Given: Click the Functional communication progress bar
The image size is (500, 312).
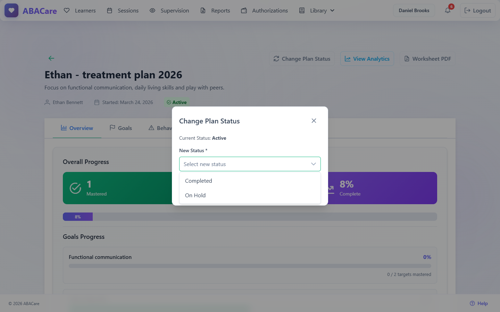Looking at the screenshot, I should pyautogui.click(x=250, y=266).
